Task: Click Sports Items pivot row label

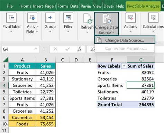Action: pos(110,85)
